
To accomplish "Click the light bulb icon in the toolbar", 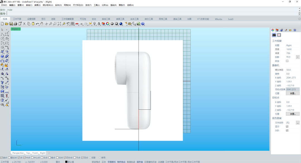I will 94,24.
